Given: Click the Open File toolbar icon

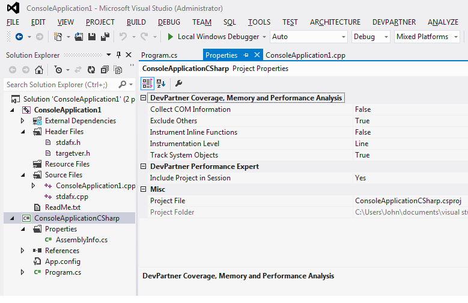Looking at the screenshot, I should [79, 37].
